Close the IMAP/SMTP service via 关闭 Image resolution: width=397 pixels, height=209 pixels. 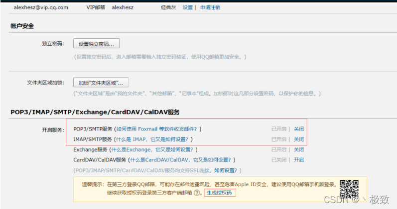(299, 139)
